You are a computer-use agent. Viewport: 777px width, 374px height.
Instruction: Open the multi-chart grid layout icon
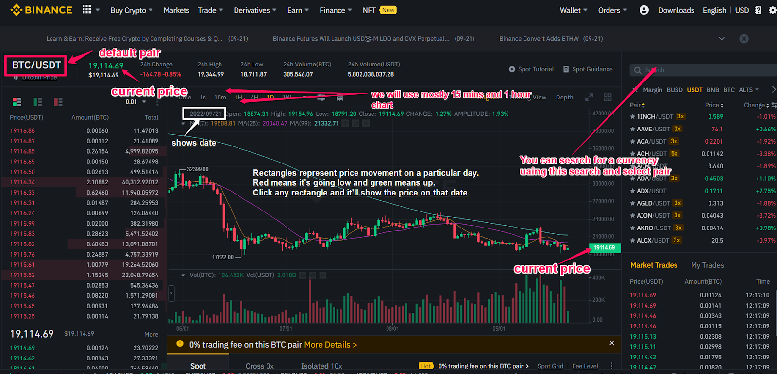608,98
